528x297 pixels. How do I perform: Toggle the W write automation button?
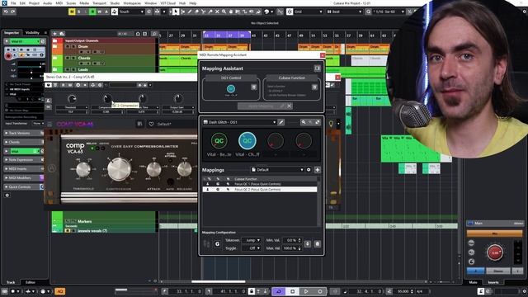[x=99, y=12]
